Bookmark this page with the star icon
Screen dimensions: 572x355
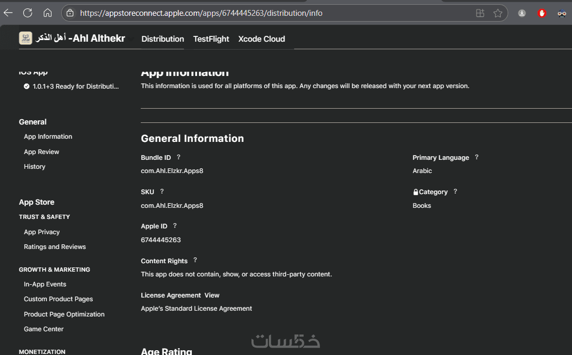[x=498, y=13]
